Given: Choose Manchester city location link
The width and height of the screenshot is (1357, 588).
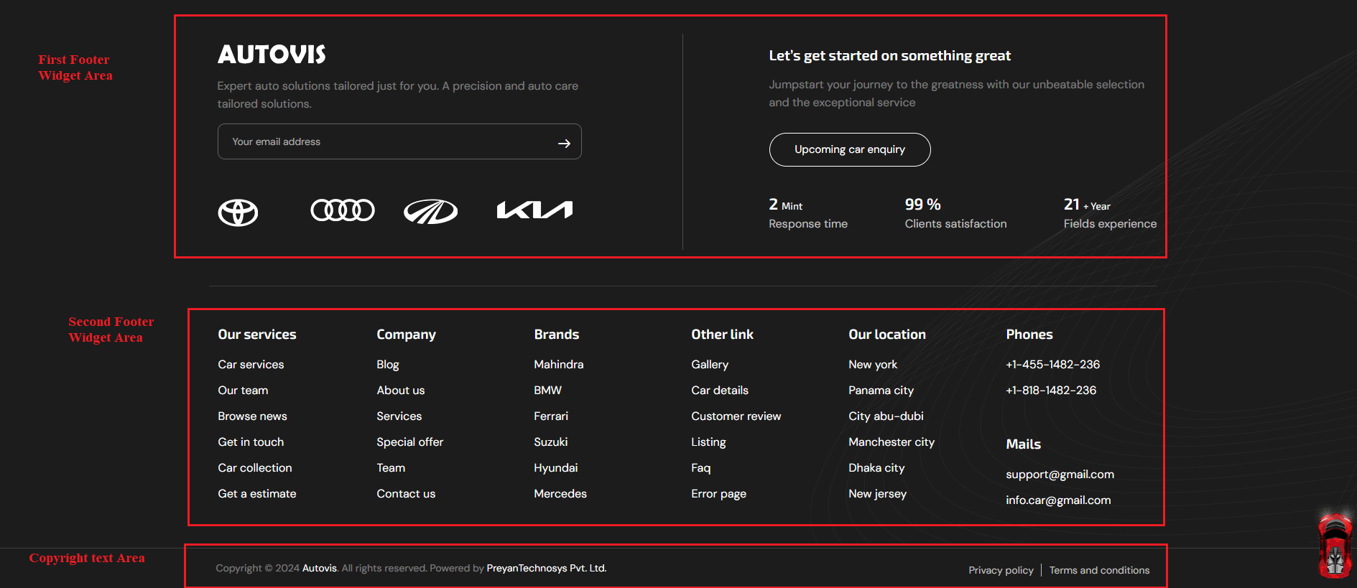Looking at the screenshot, I should coord(891,442).
